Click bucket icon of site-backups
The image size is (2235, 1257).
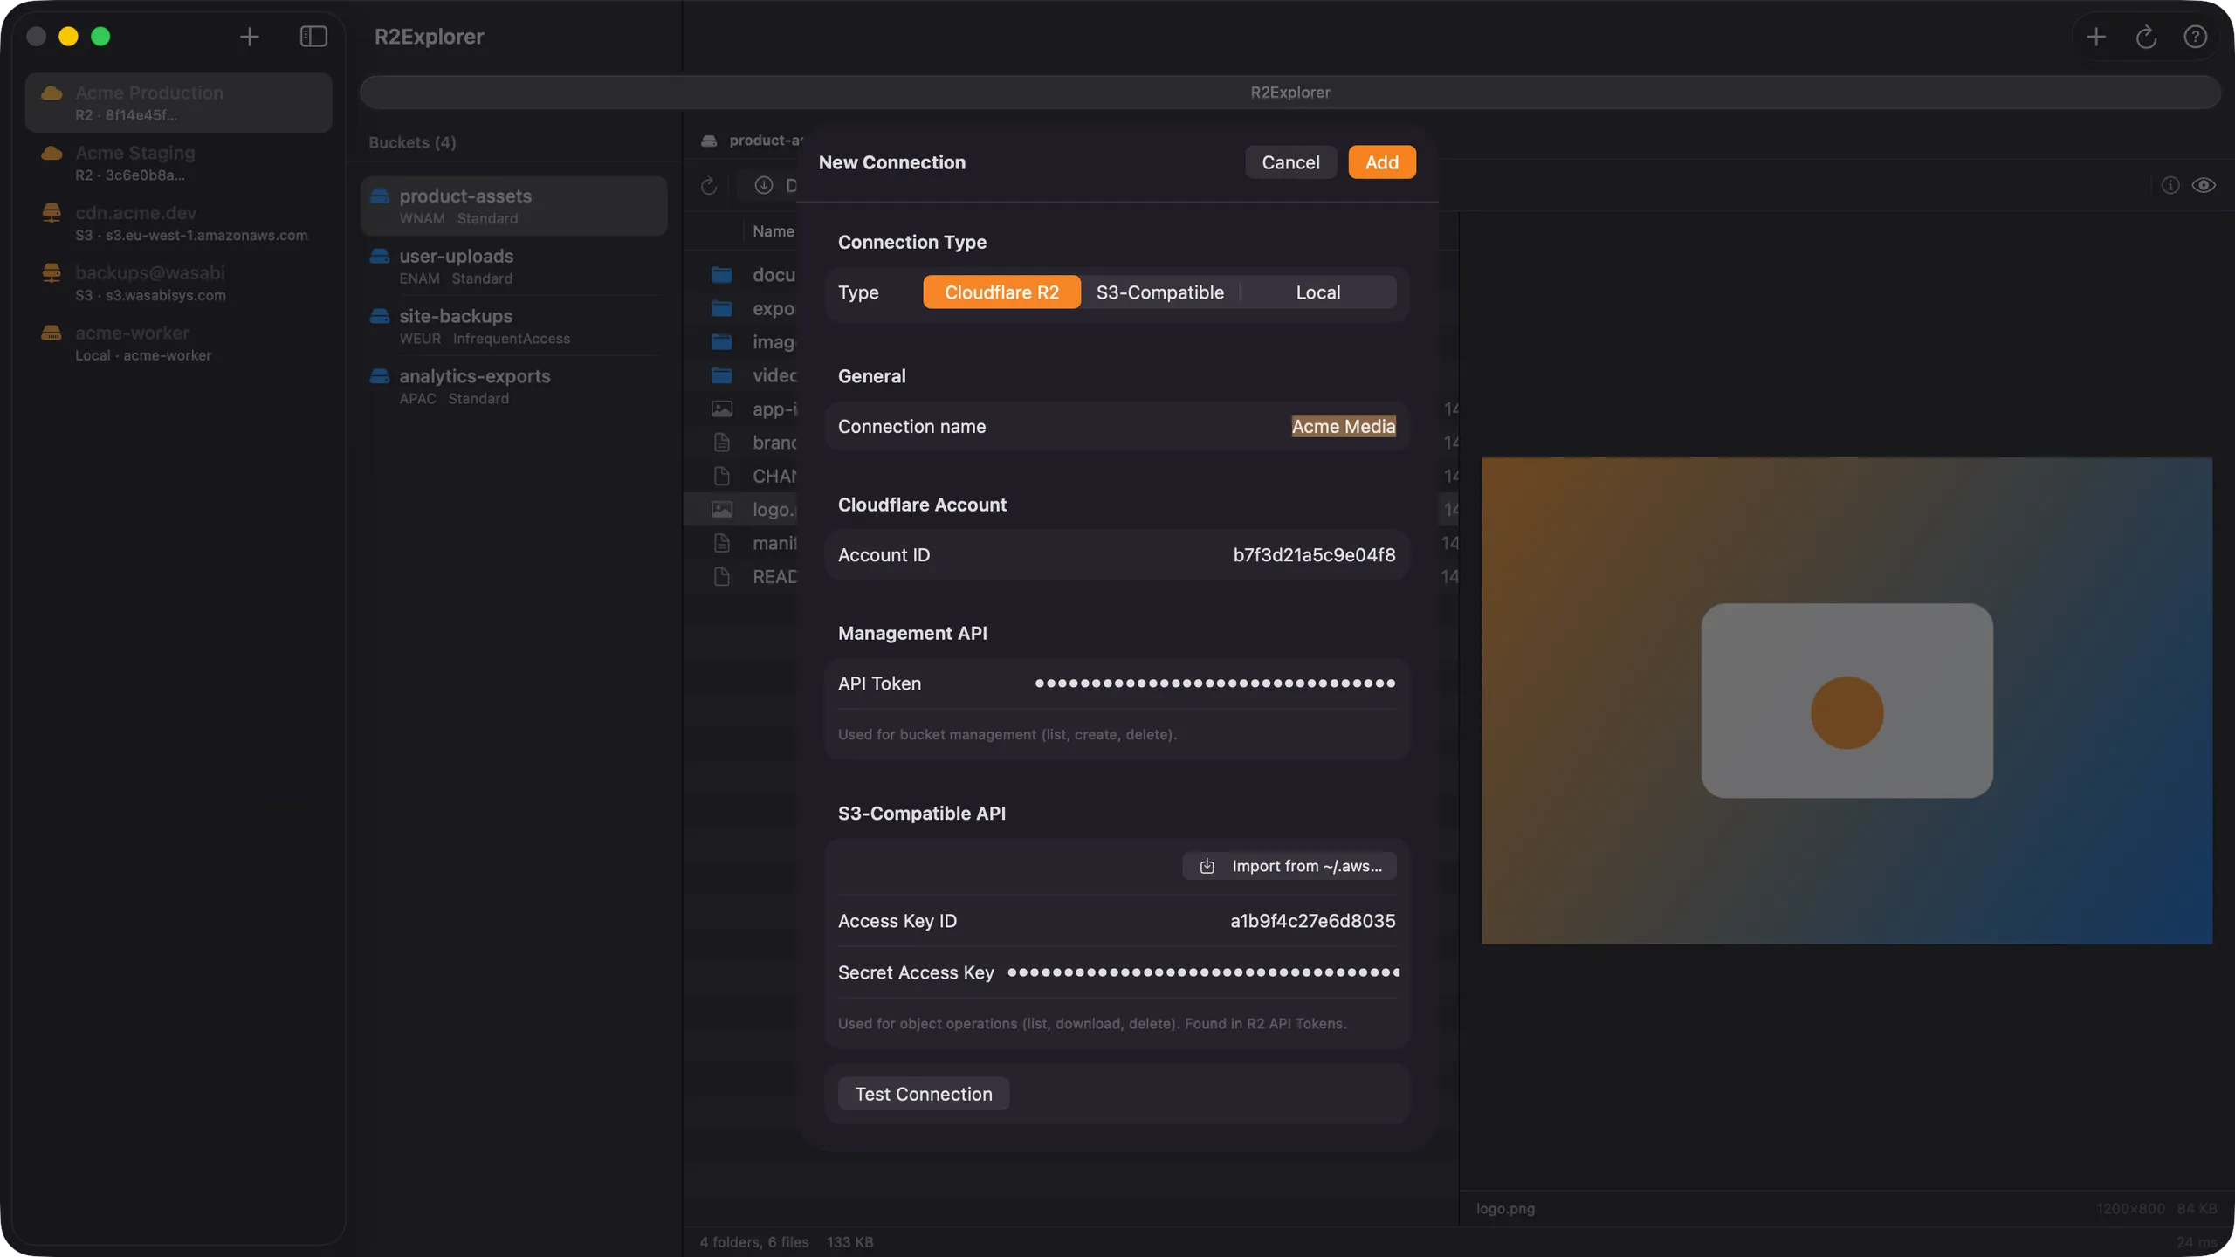click(380, 316)
